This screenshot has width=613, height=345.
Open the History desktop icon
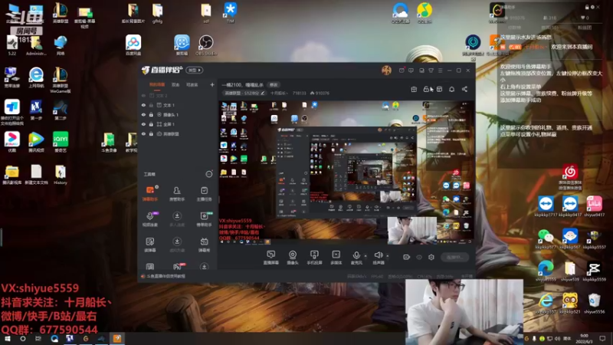(x=61, y=175)
